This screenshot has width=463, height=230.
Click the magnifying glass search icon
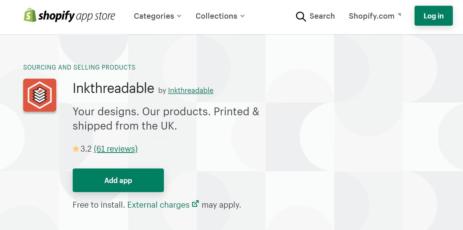[301, 16]
